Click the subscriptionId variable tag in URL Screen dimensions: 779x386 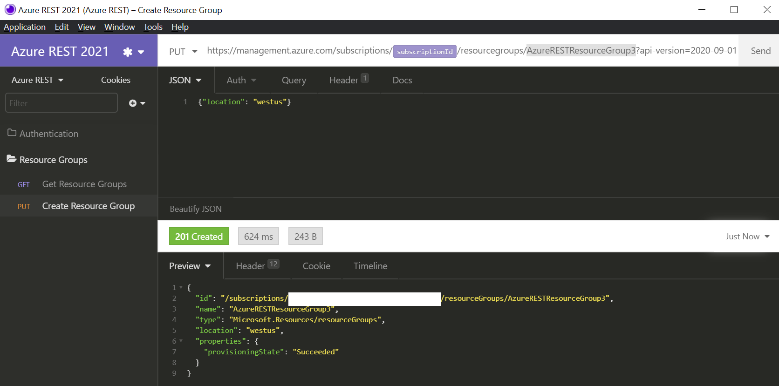424,51
